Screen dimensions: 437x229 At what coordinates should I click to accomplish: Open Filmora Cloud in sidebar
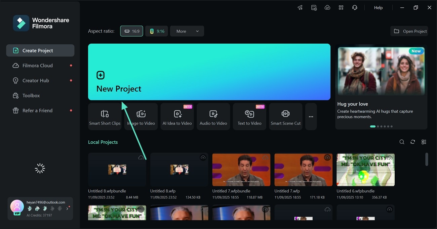point(40,65)
